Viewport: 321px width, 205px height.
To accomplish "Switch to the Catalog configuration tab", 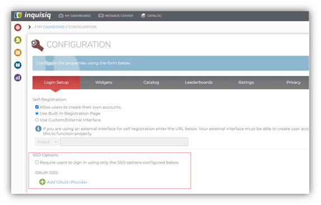I will coord(151,82).
